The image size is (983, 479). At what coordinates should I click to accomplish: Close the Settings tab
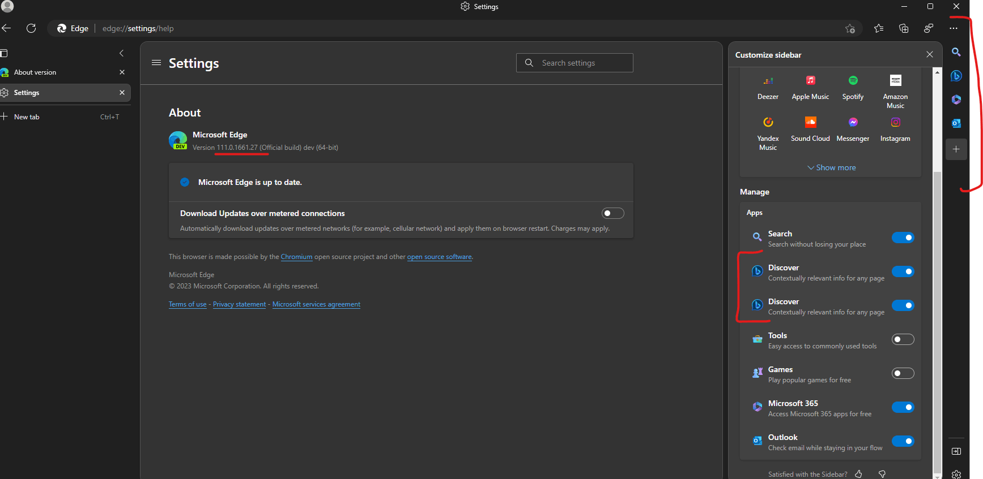[122, 93]
